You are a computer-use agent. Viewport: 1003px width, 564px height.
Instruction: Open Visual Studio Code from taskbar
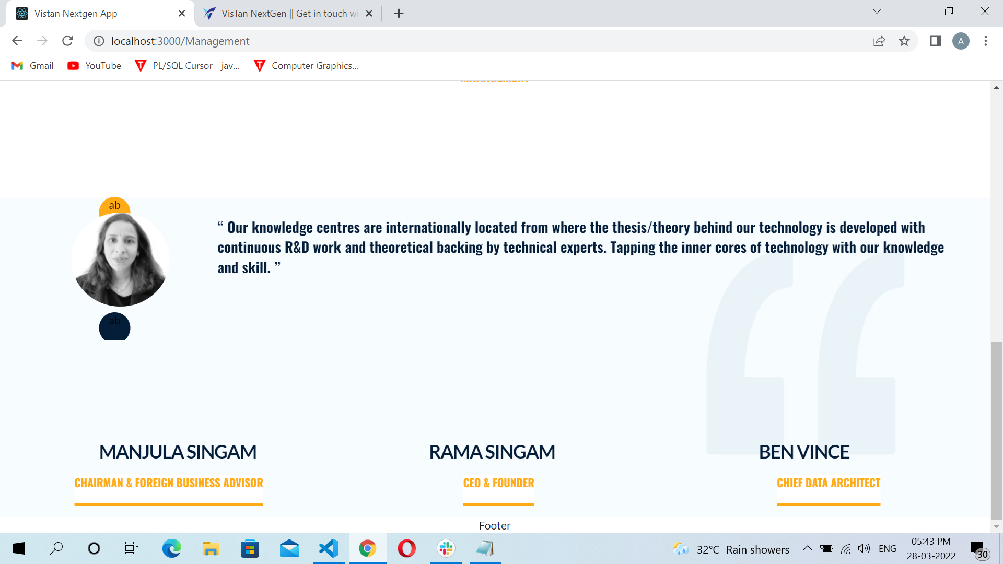(329, 548)
